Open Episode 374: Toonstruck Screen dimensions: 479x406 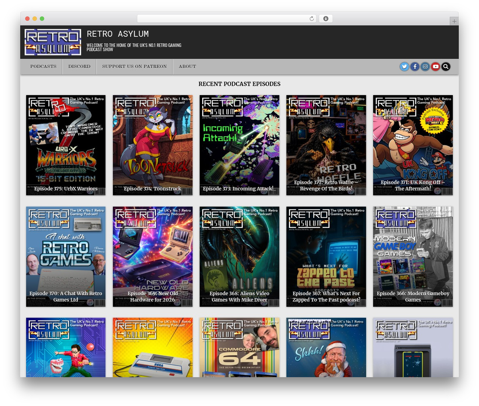(x=153, y=145)
